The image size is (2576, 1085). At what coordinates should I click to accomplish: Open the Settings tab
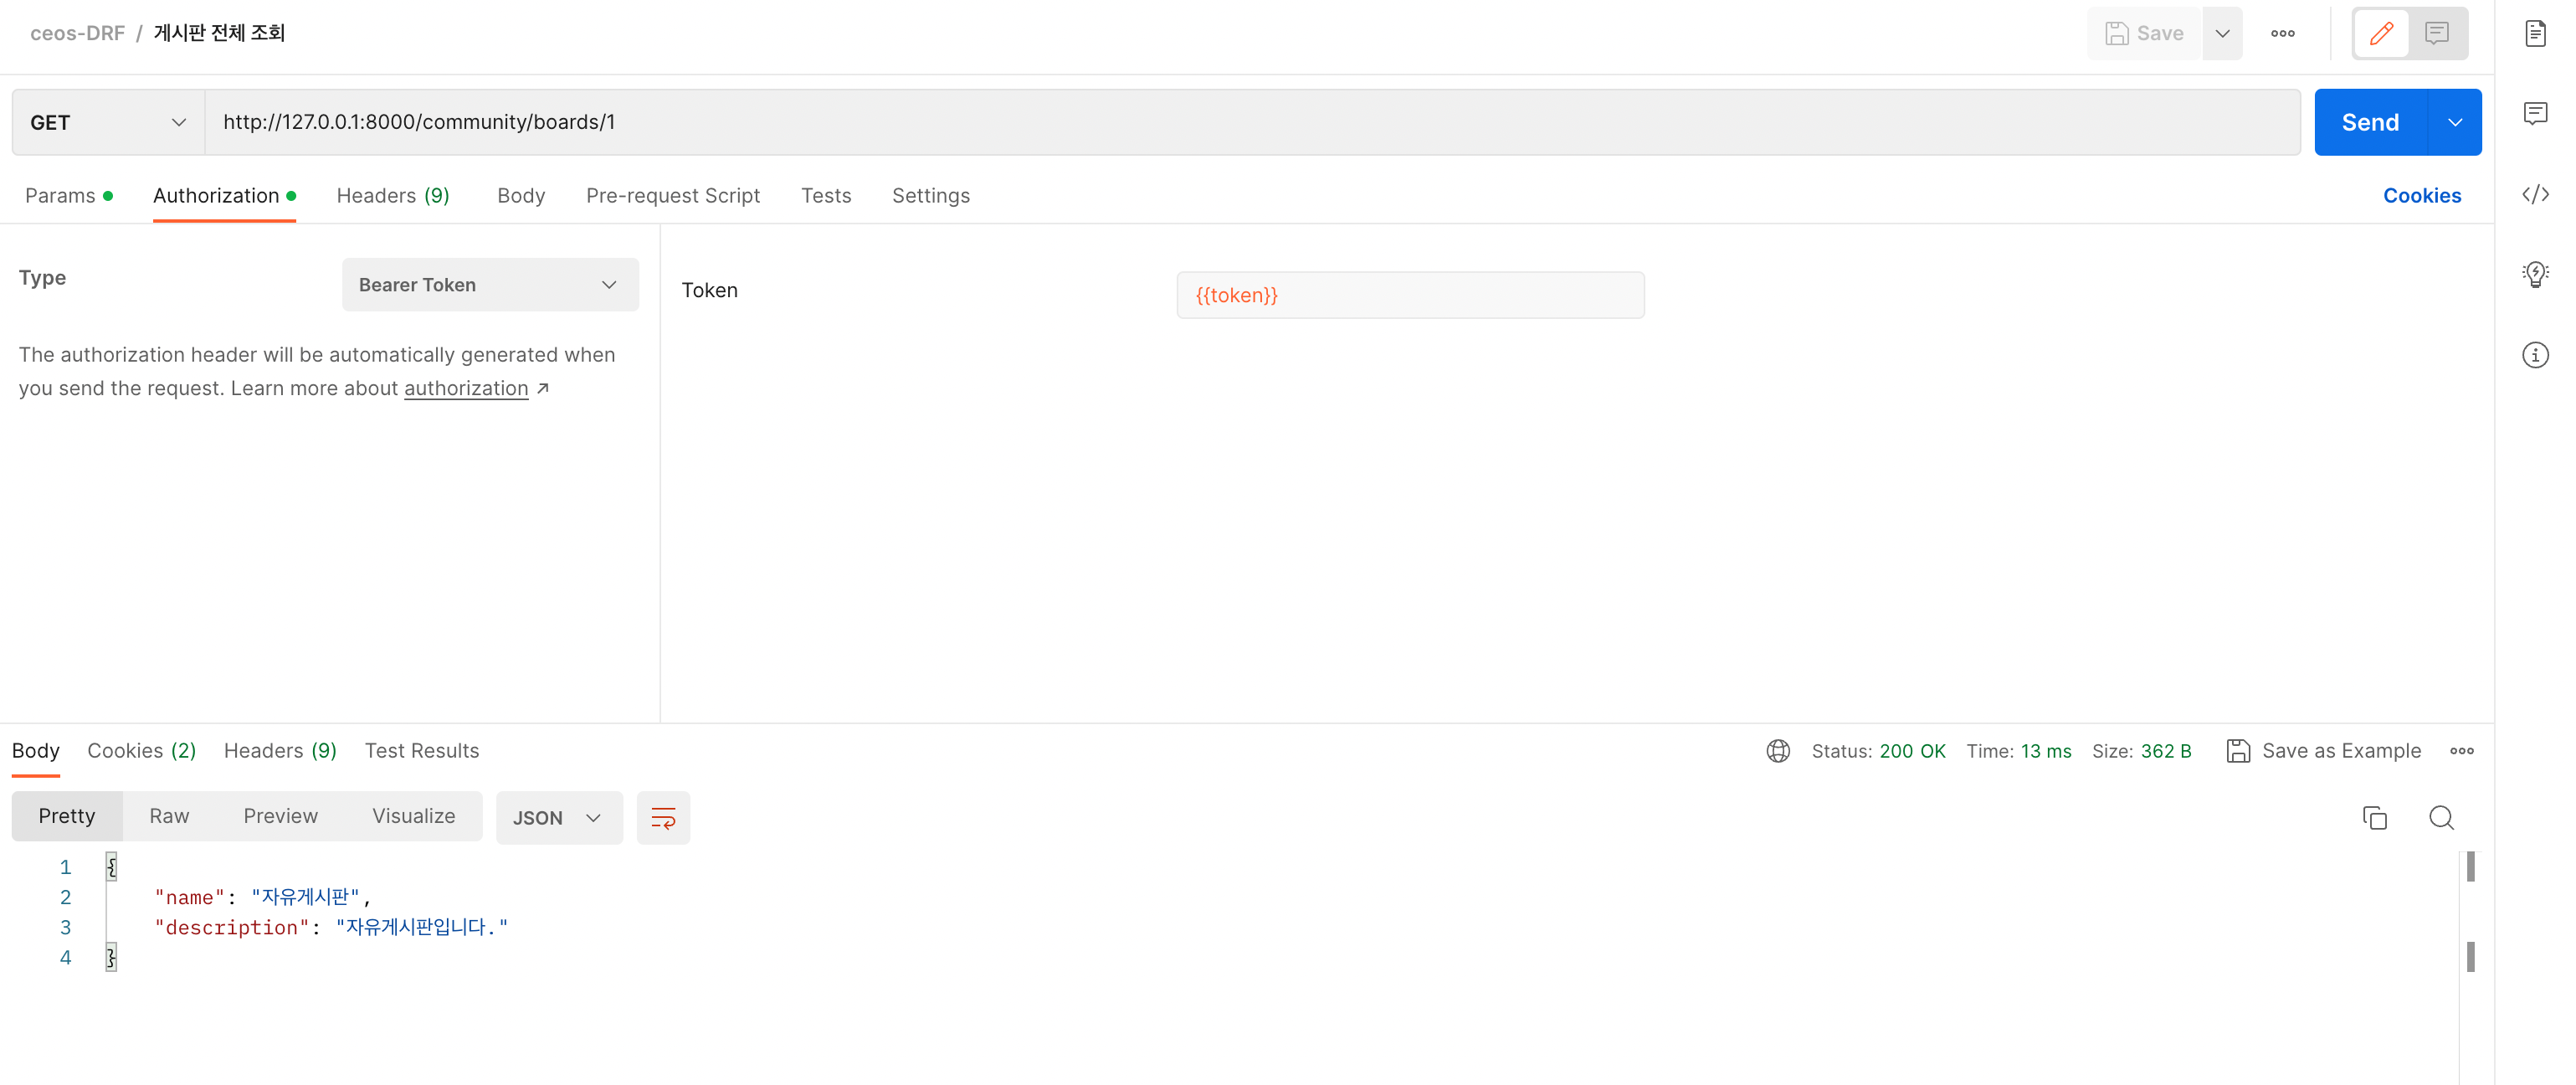pos(930,195)
